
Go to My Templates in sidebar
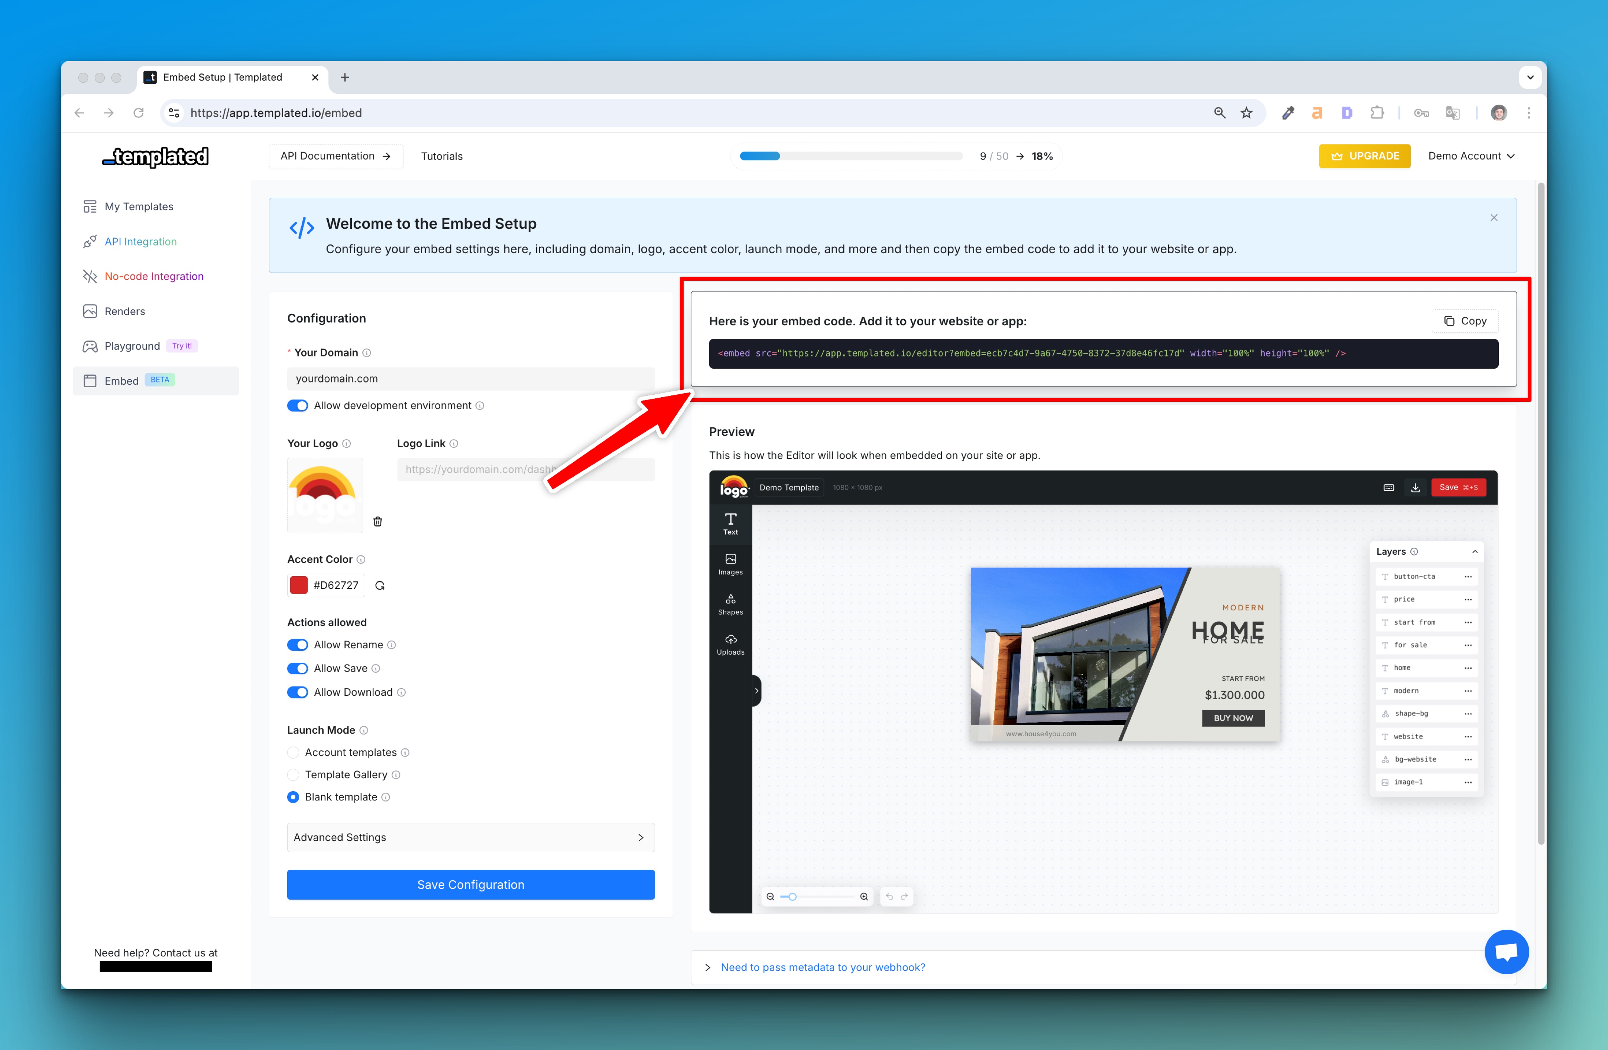click(x=139, y=207)
